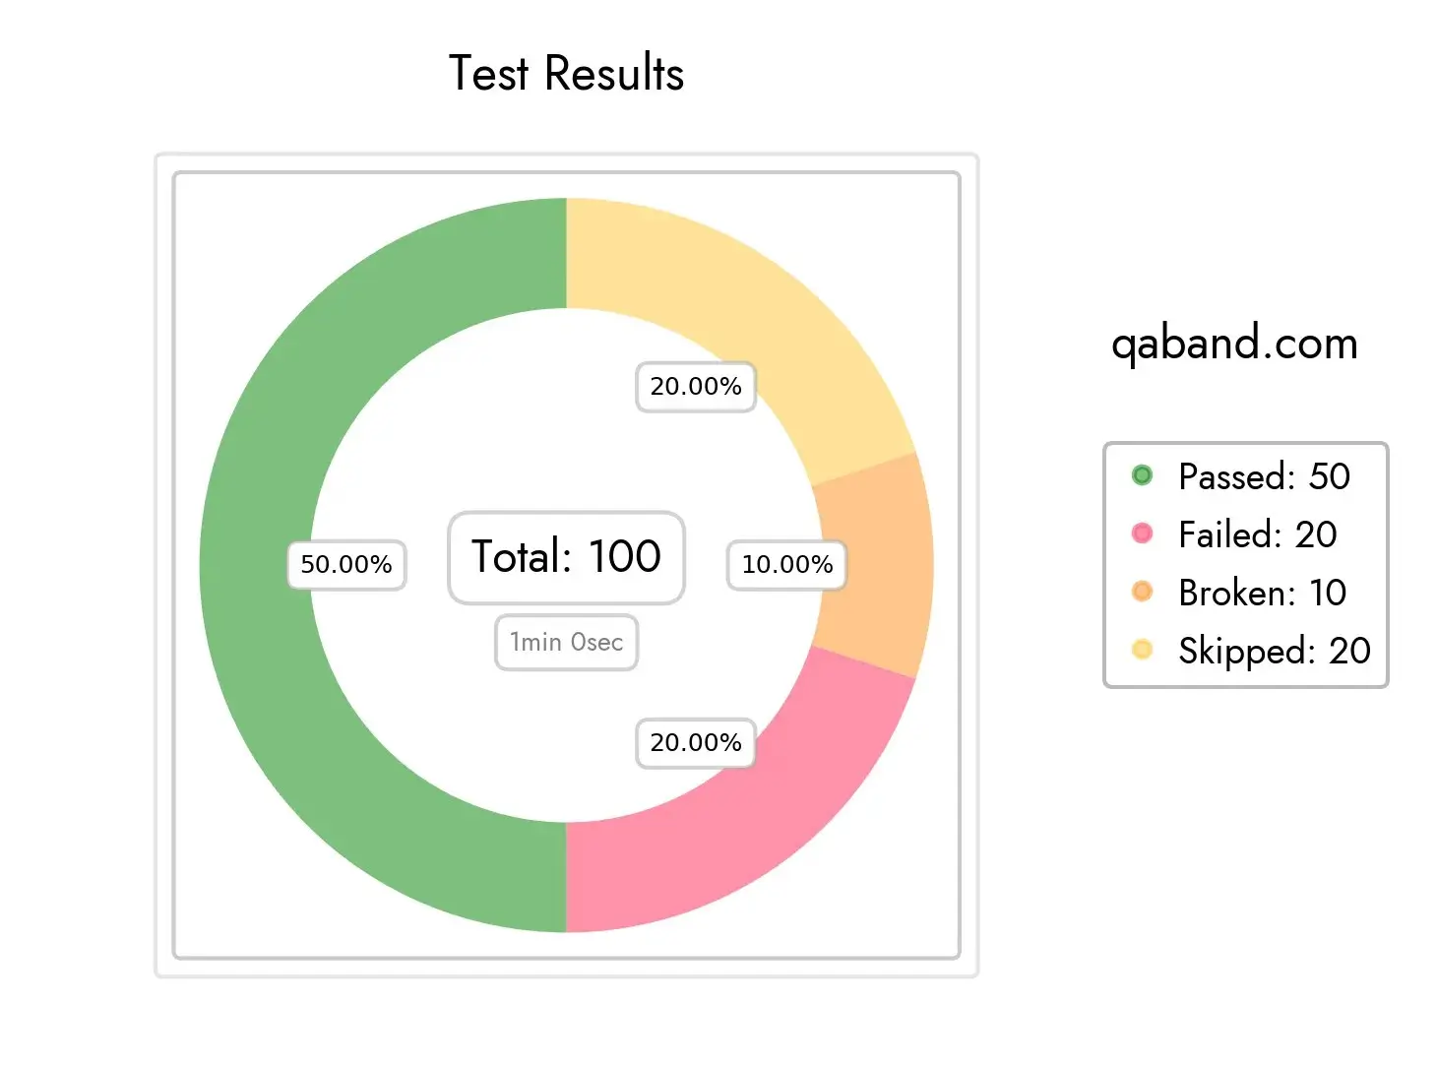The height and width of the screenshot is (1067, 1437).
Task: Click the pink Failed legend marker
Action: click(1142, 533)
